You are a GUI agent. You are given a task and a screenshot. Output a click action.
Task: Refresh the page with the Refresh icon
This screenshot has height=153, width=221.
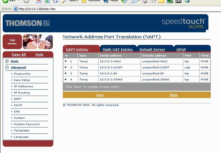point(47,1)
